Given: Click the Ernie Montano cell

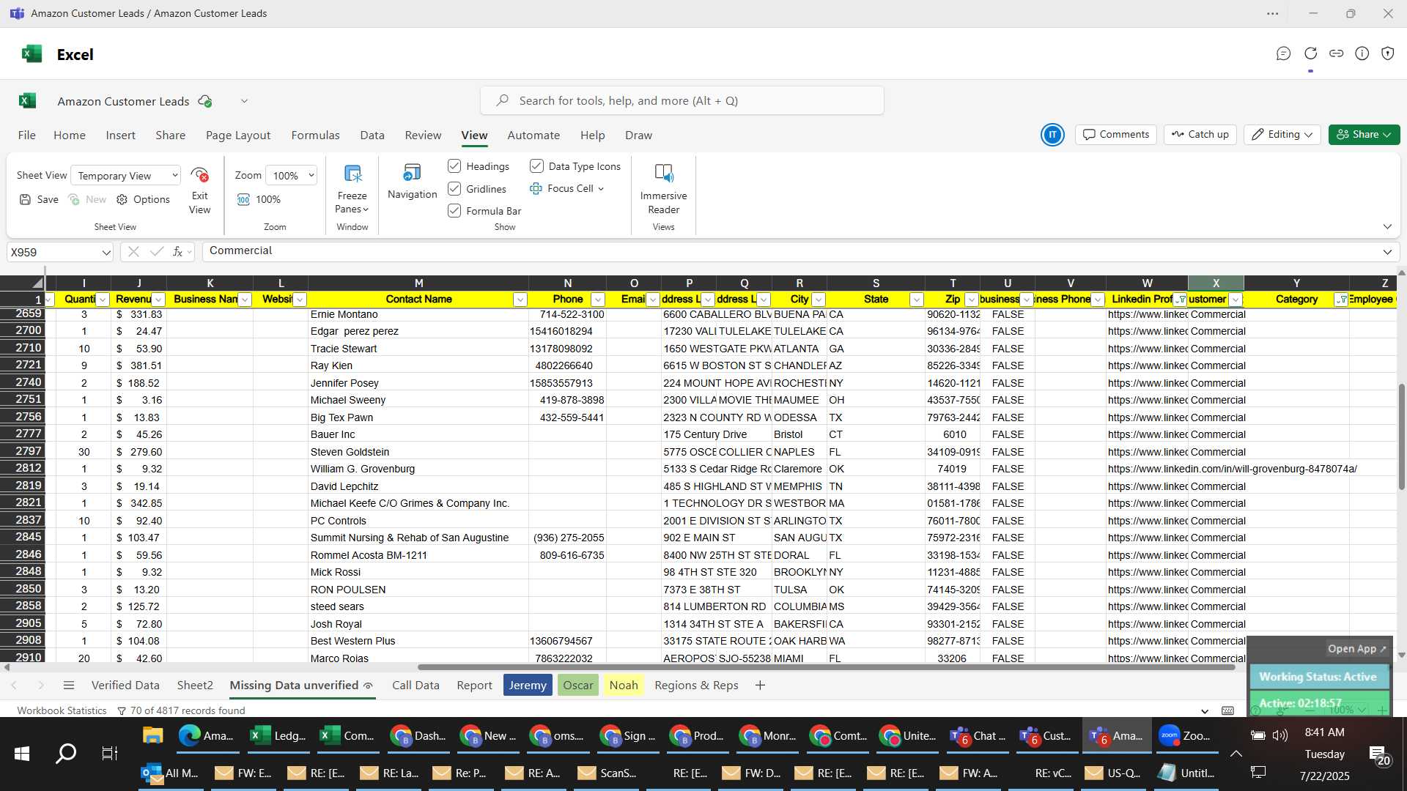Looking at the screenshot, I should (418, 315).
